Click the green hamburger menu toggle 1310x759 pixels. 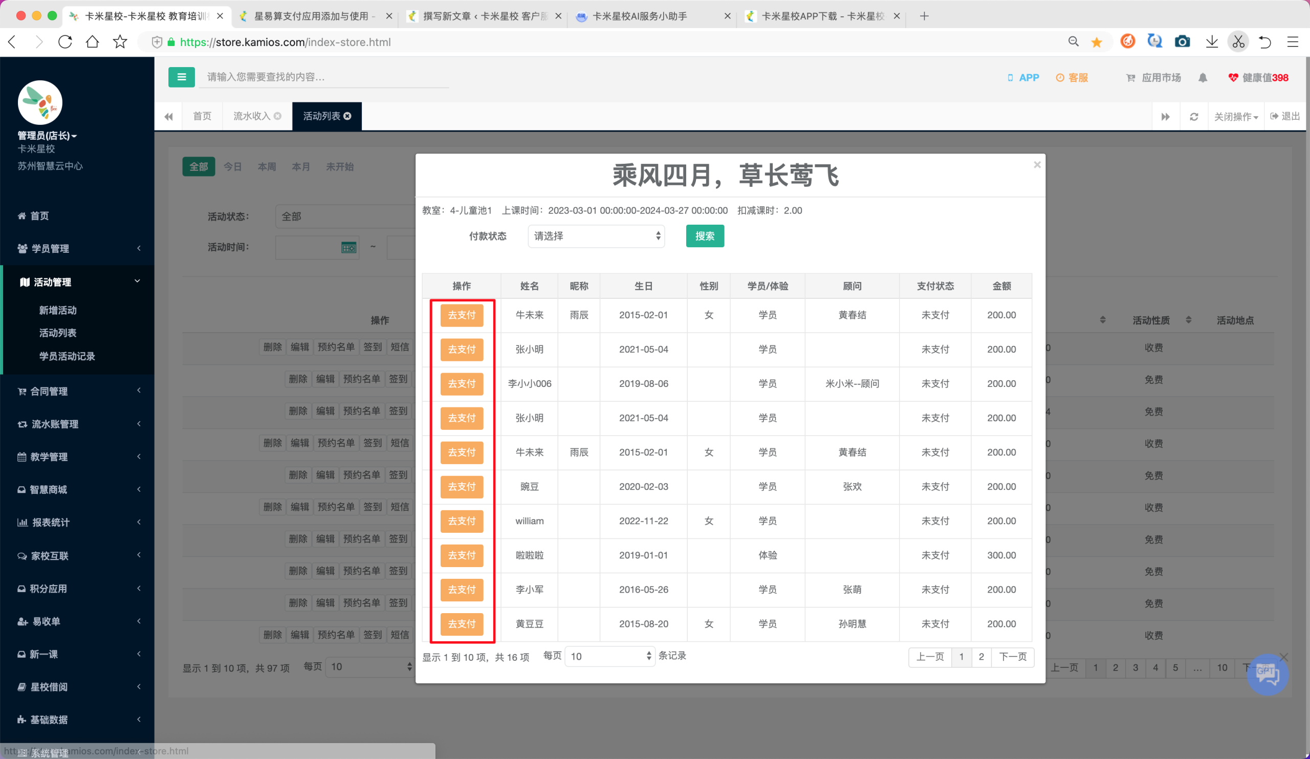pos(182,77)
